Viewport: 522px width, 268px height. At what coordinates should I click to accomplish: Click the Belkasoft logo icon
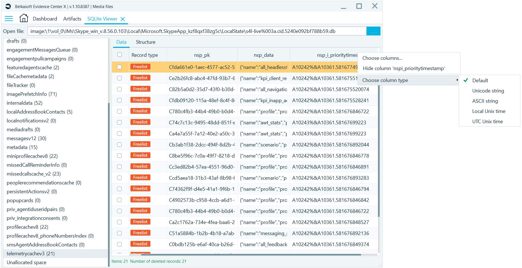click(8, 6)
